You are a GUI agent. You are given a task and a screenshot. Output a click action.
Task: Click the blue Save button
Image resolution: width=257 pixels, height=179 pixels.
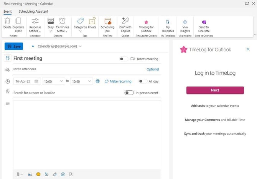(14, 46)
